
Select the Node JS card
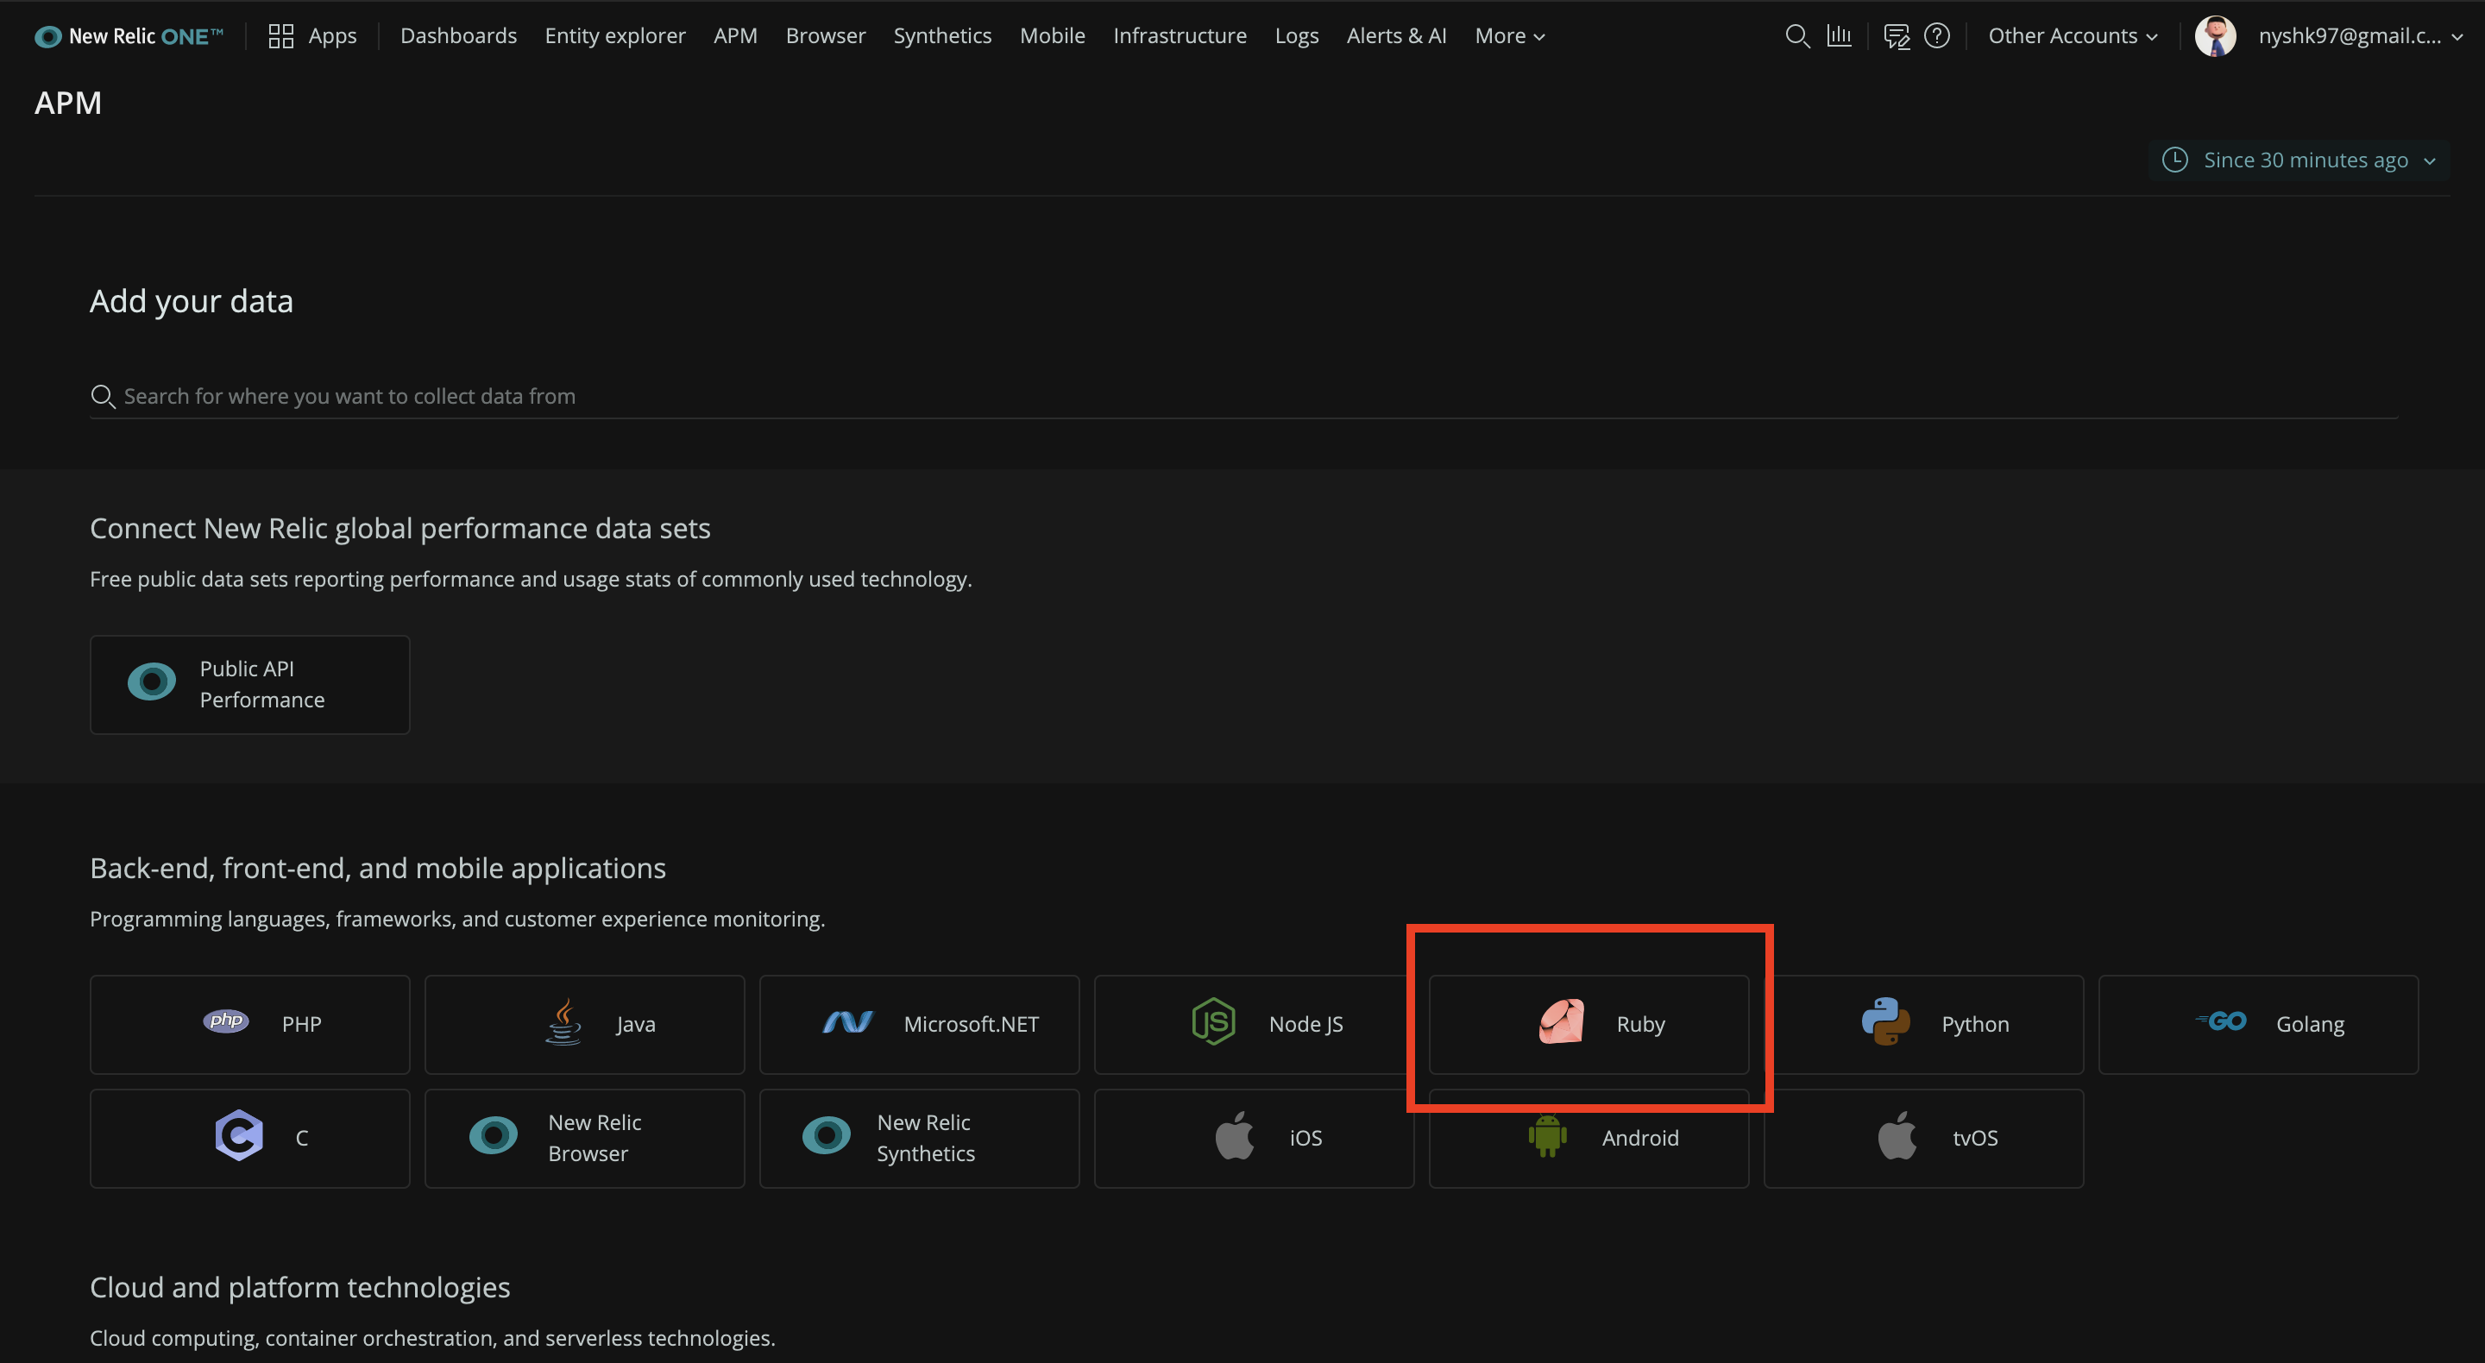click(1254, 1025)
